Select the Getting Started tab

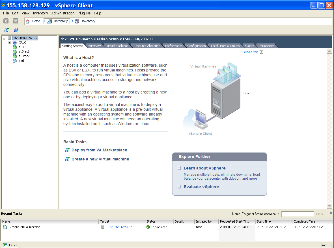(73, 46)
